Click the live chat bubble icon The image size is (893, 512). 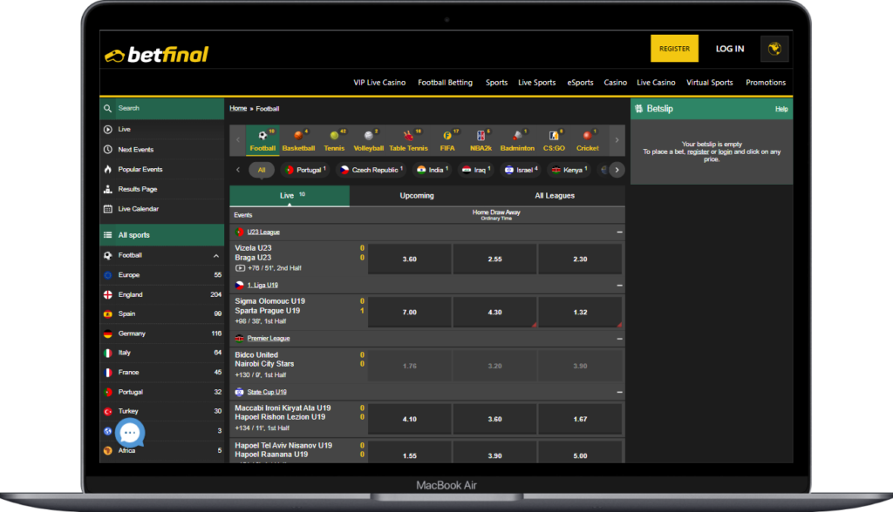coord(130,433)
